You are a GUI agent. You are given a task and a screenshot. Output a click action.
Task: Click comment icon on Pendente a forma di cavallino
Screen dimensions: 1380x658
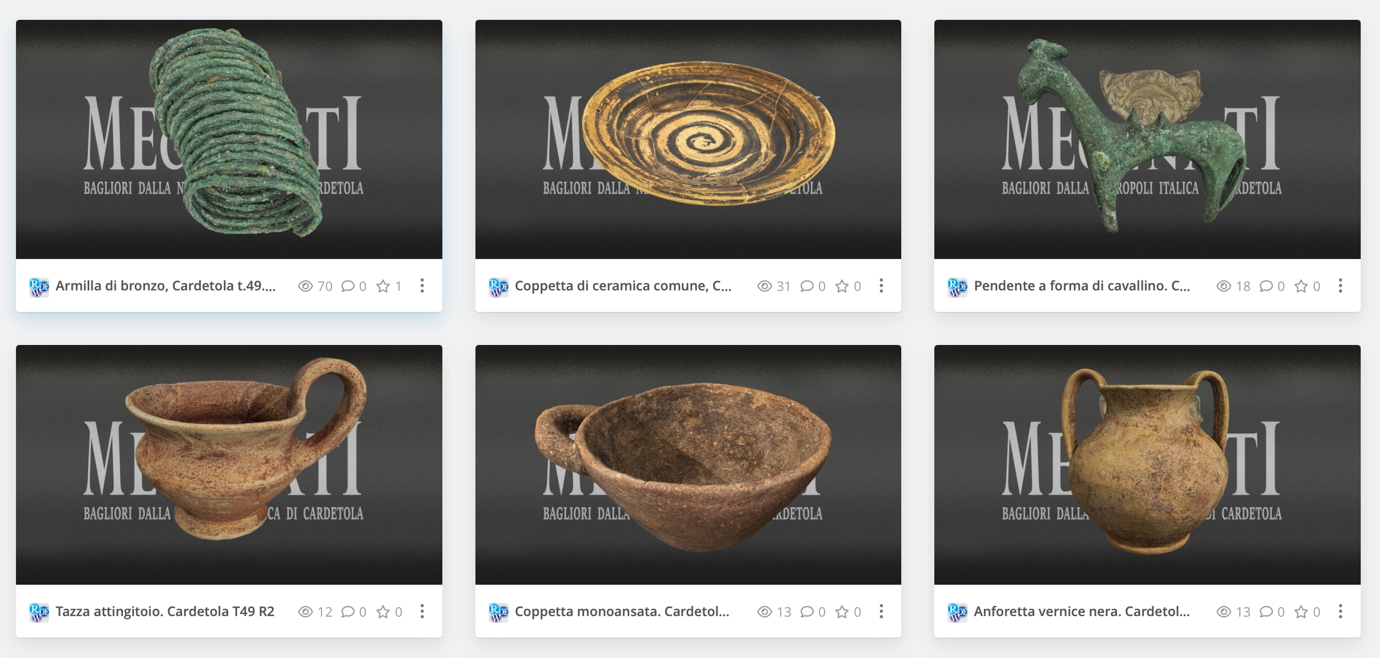click(x=1266, y=286)
